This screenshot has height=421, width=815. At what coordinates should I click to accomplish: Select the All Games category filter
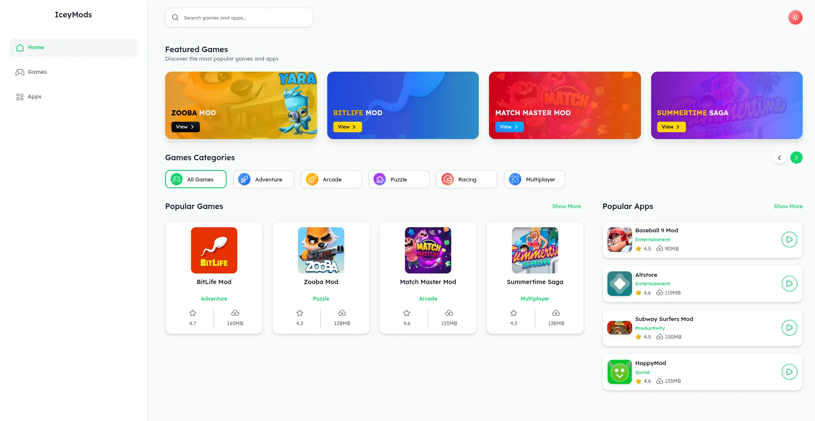[196, 179]
